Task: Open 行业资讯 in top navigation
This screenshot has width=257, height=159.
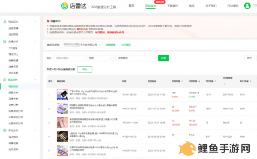Action: [233, 6]
